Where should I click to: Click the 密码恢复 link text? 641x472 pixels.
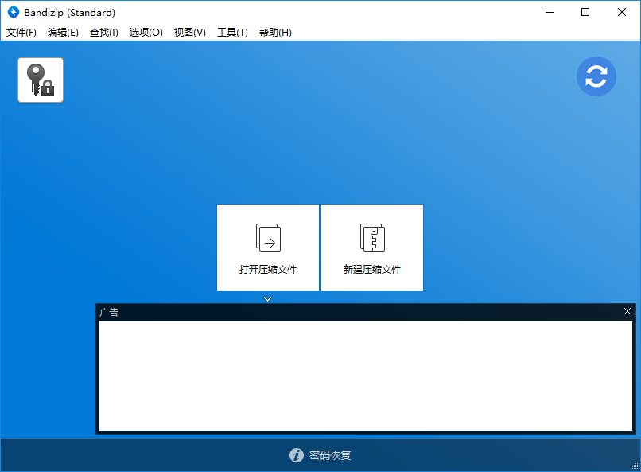pos(330,455)
